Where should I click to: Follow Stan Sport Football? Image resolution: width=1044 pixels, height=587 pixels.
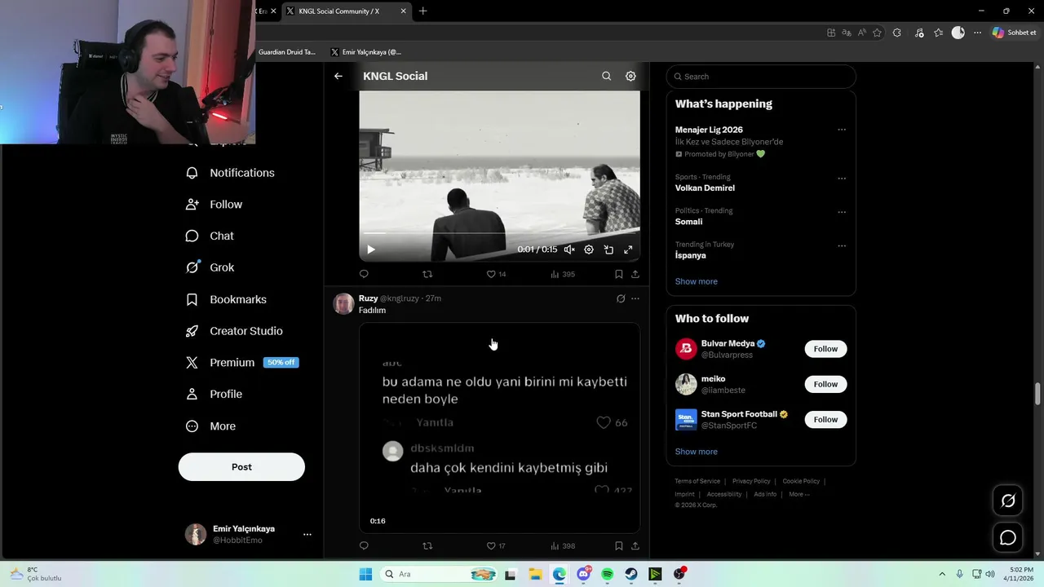[x=825, y=419]
